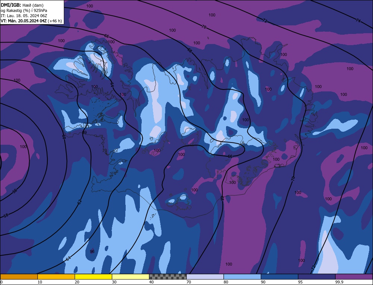Click the '(+46 h)' forecast offset text
The image size is (373, 285).
(x=55, y=21)
